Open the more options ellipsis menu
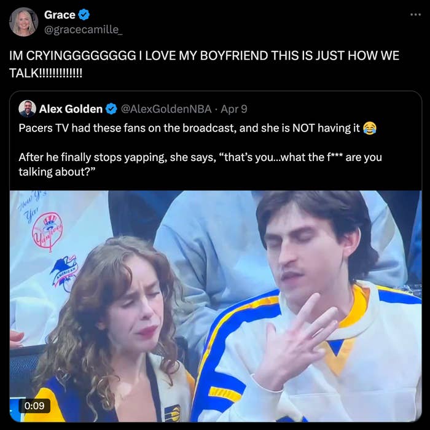 click(x=415, y=14)
